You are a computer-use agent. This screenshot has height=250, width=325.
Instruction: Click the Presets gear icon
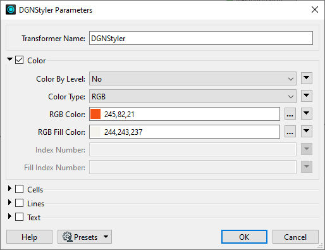click(x=68, y=237)
